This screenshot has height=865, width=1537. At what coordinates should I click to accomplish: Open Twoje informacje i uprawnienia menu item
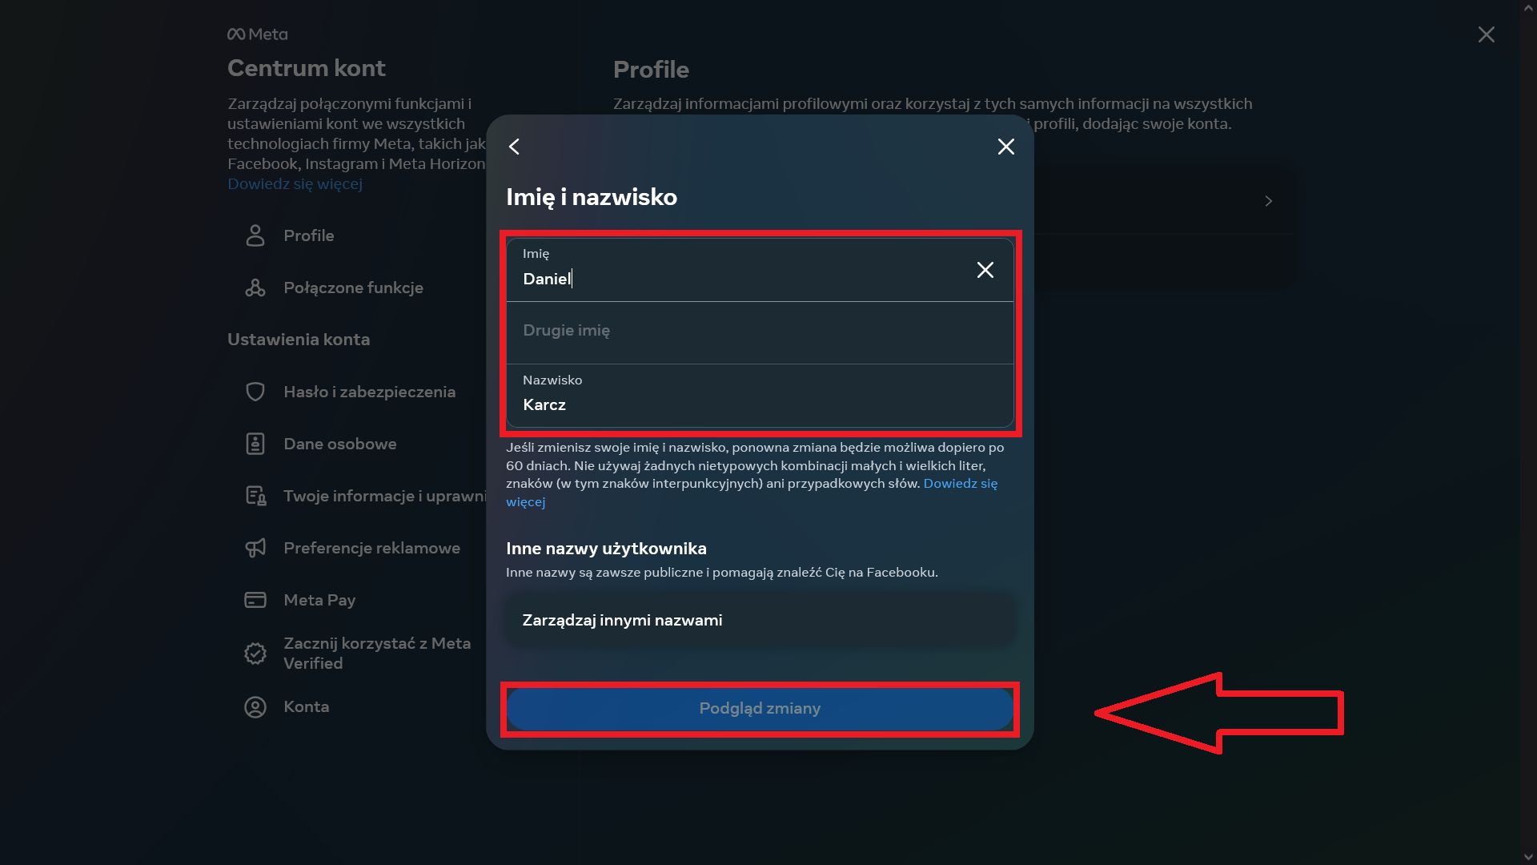coord(384,496)
